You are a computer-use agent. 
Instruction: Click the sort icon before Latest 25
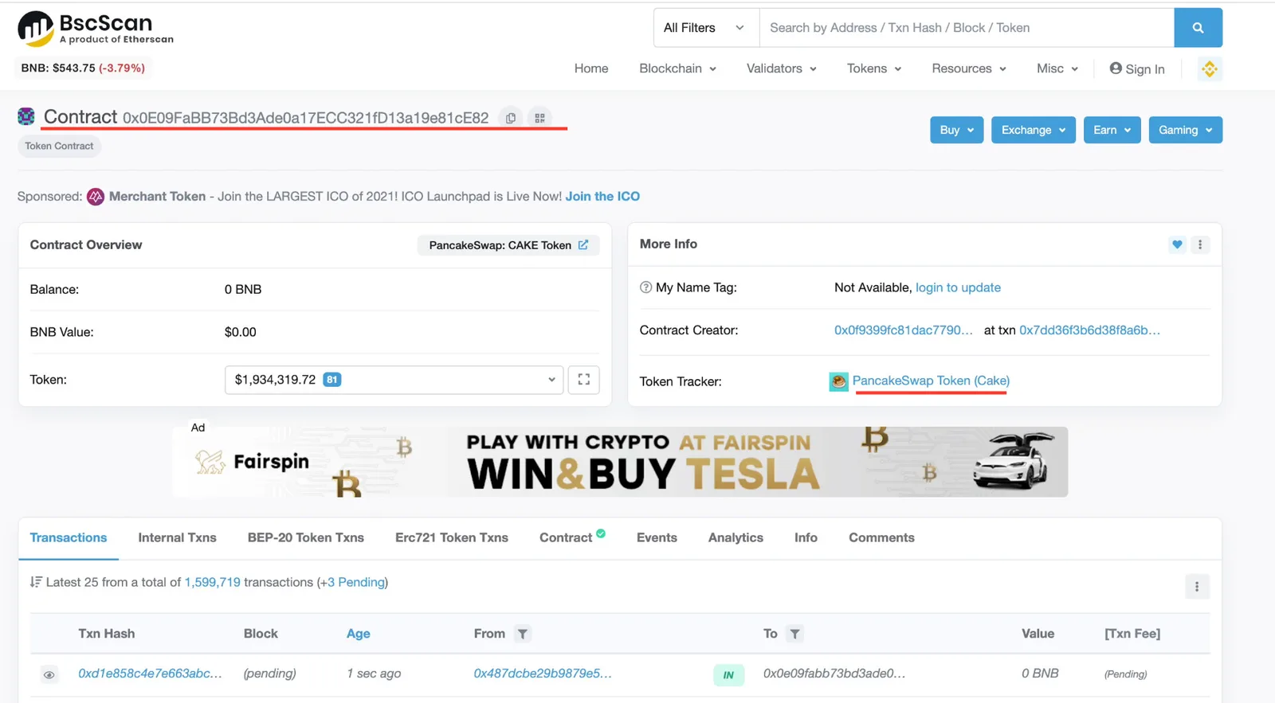36,582
